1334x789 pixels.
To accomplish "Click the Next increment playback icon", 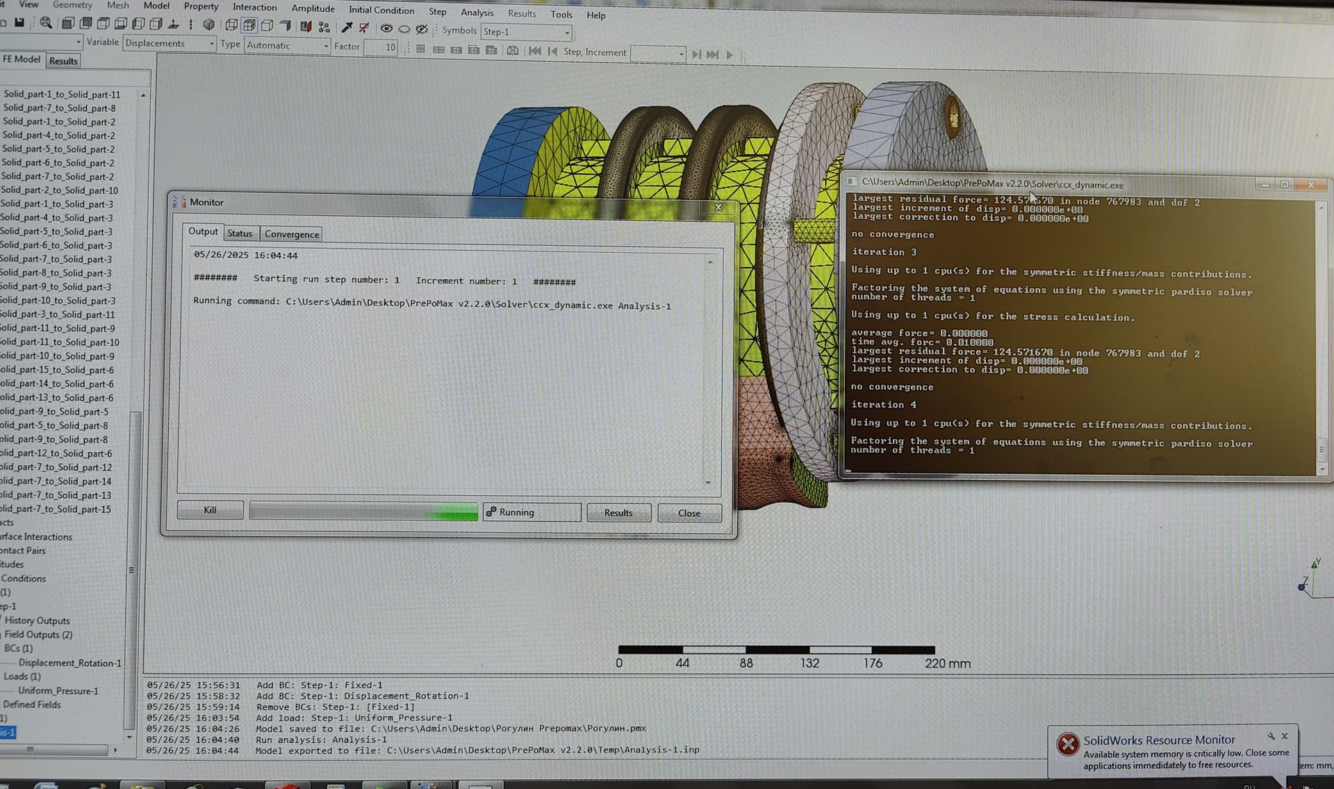I will click(x=696, y=54).
